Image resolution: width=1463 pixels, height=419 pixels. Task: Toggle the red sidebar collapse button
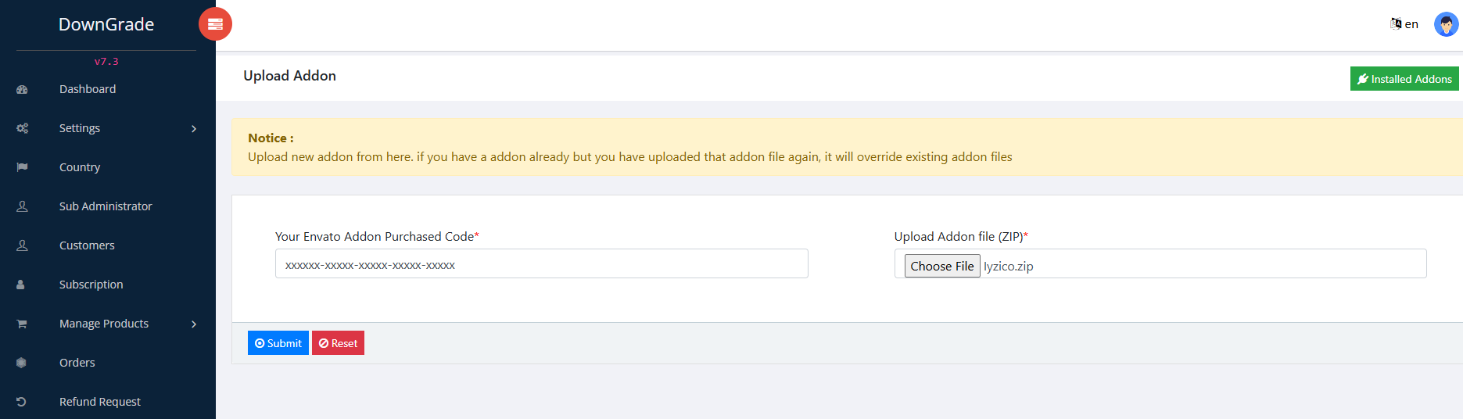(215, 24)
